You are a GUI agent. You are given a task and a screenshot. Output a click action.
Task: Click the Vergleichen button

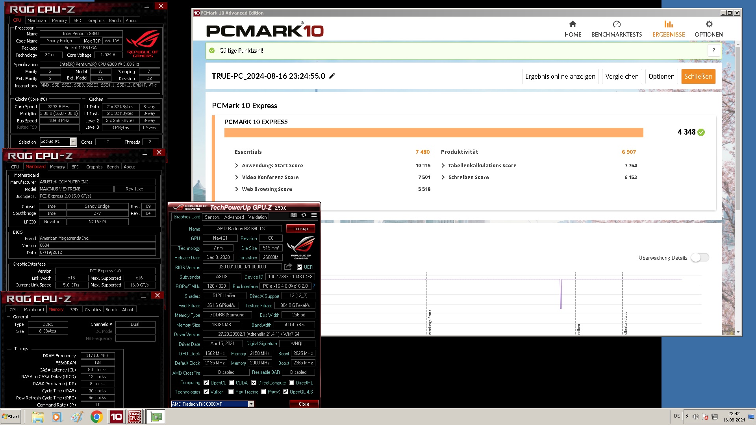(x=622, y=76)
